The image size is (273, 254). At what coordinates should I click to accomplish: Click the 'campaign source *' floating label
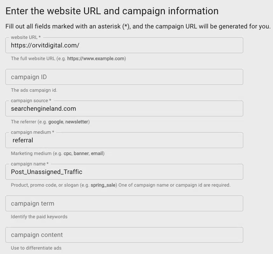29,101
